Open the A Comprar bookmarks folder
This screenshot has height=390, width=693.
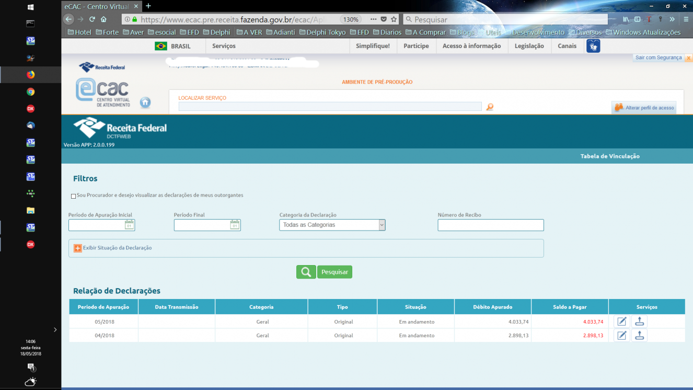coord(425,32)
